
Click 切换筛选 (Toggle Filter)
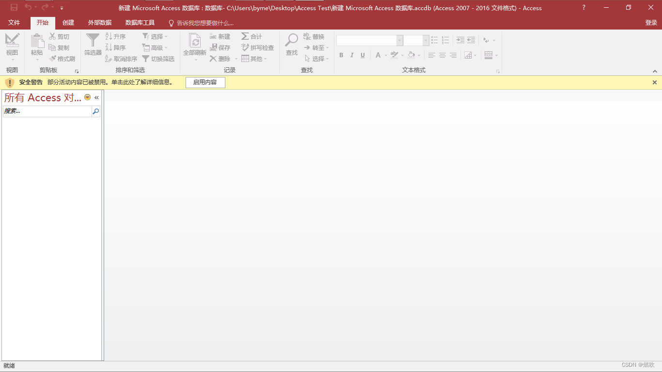pos(158,59)
